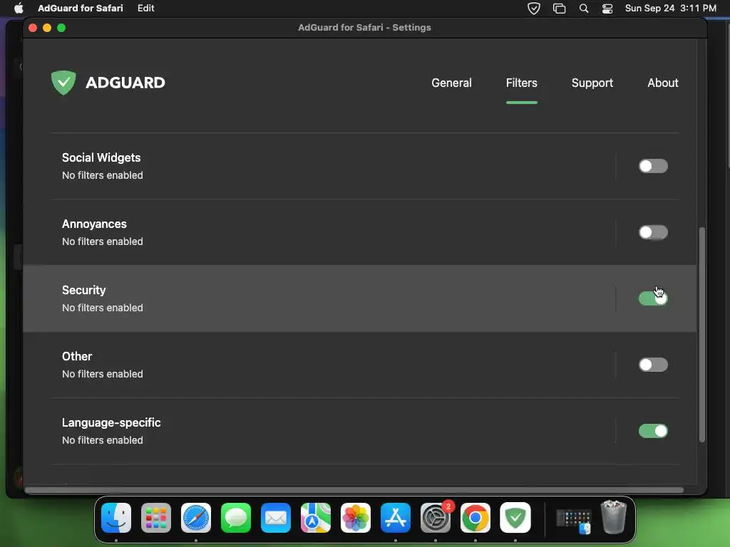
Task: Turn off the Security filter toggle
Action: (653, 298)
